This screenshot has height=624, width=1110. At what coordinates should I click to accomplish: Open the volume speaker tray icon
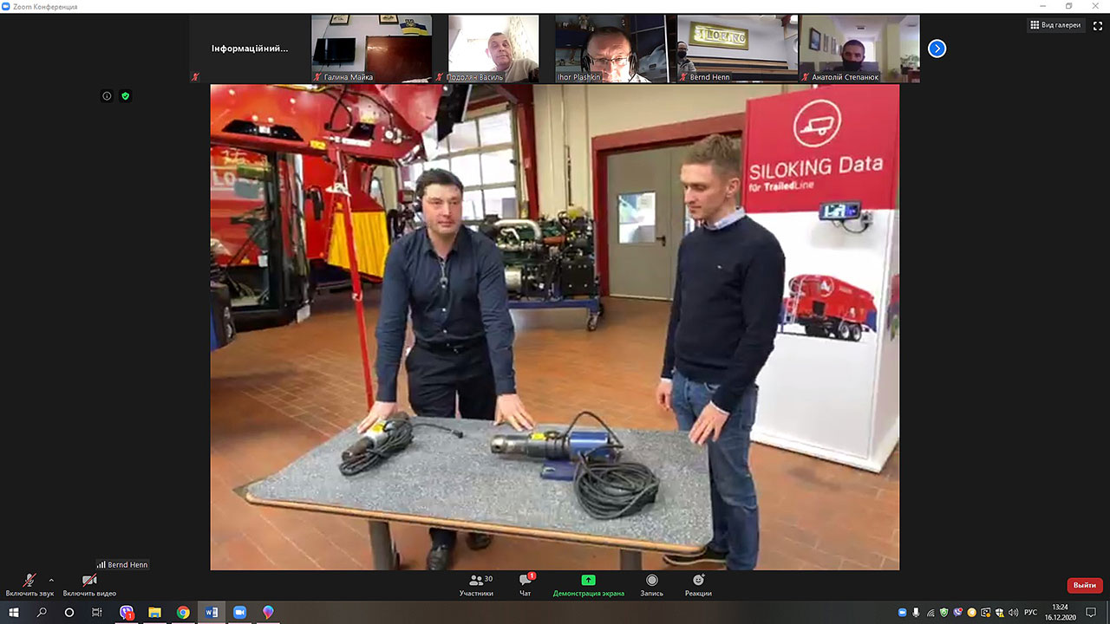point(1014,613)
